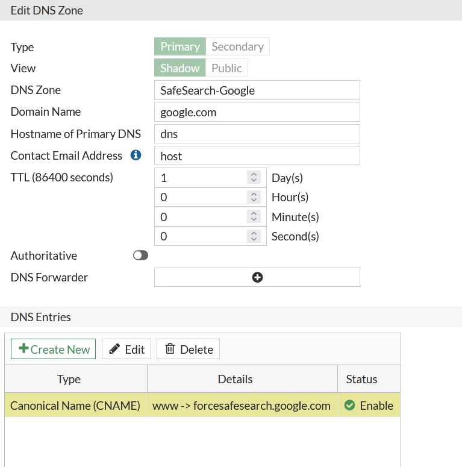Click the Day(s) spinner arrows
This screenshot has height=467, width=462.
(254, 177)
